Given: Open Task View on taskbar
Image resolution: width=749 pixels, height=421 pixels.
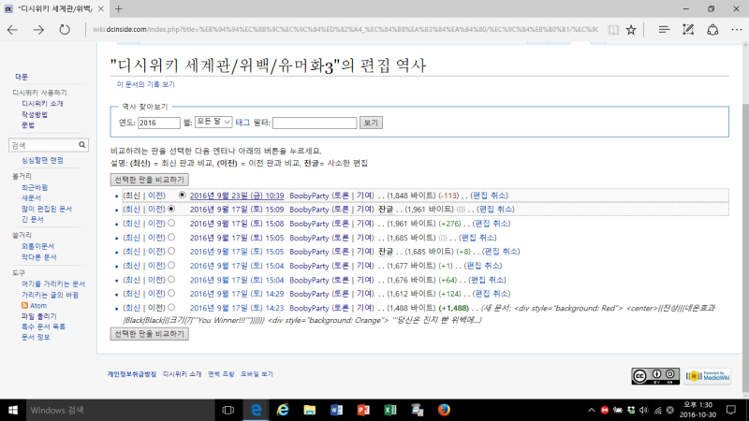Looking at the screenshot, I should pos(228,410).
